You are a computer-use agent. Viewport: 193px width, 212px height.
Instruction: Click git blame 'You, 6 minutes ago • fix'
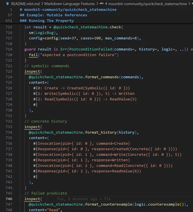tap(84, 199)
